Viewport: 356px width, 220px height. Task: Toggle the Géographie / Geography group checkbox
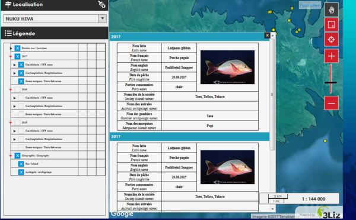point(17,156)
